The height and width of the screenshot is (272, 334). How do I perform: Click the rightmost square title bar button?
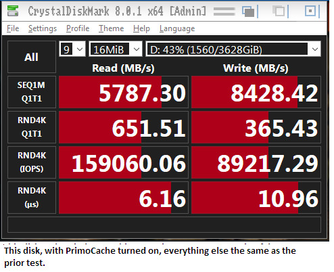point(310,11)
